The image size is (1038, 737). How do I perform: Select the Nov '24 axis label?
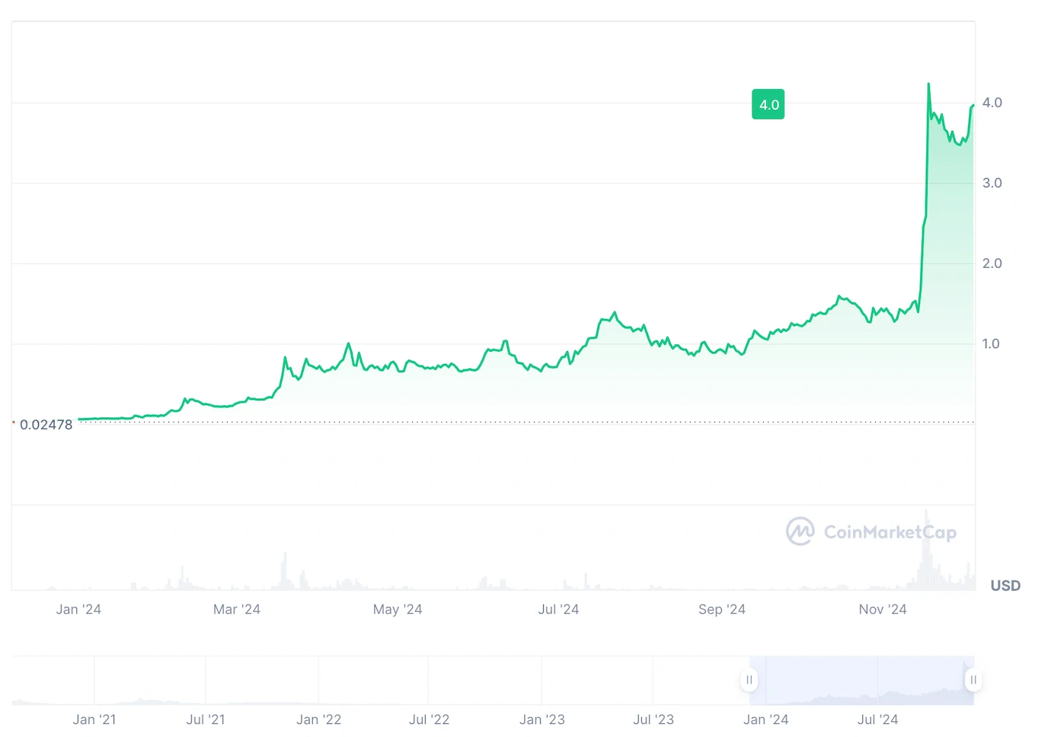coord(883,609)
